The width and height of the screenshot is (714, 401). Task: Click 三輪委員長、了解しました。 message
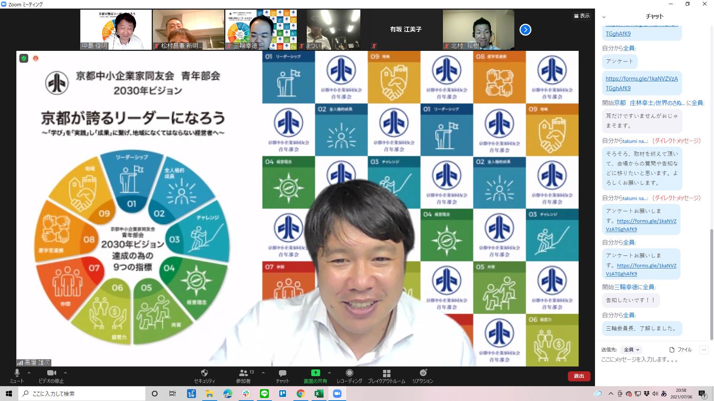tap(642, 328)
